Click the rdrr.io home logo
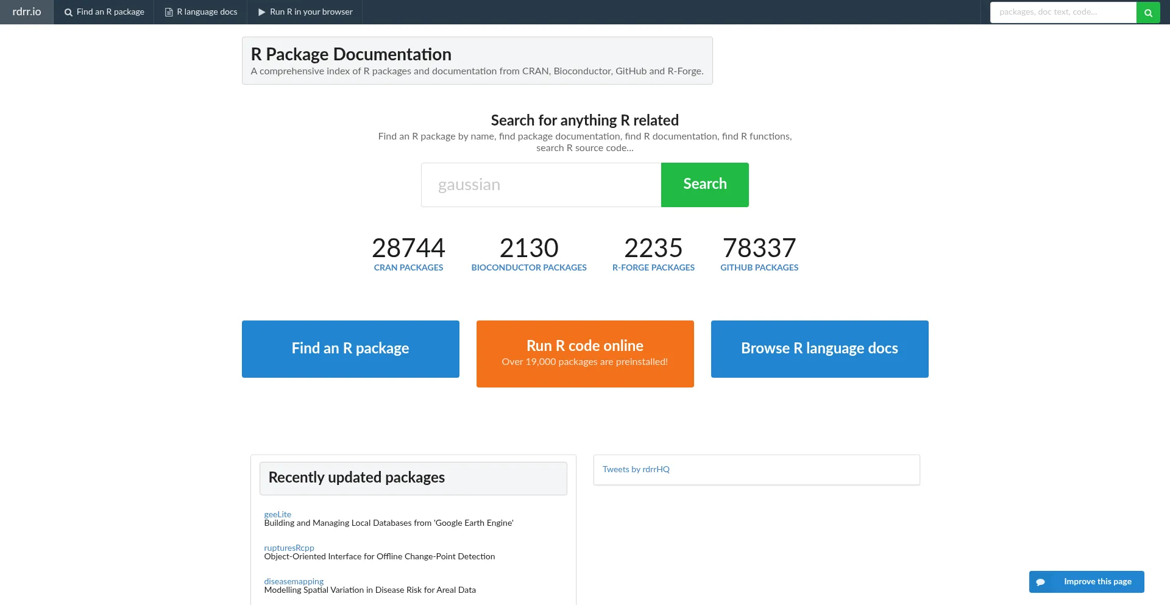This screenshot has width=1170, height=605. coord(27,12)
